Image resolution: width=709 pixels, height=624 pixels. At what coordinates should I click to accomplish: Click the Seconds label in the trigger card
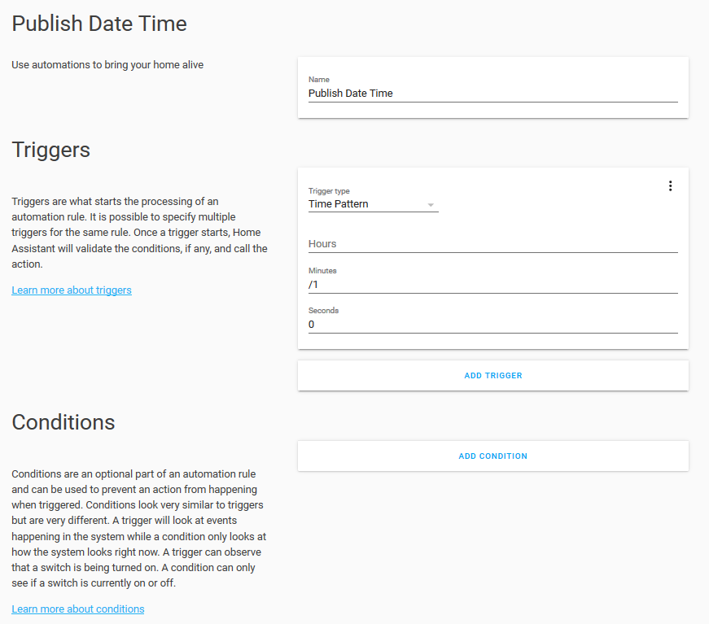(323, 311)
